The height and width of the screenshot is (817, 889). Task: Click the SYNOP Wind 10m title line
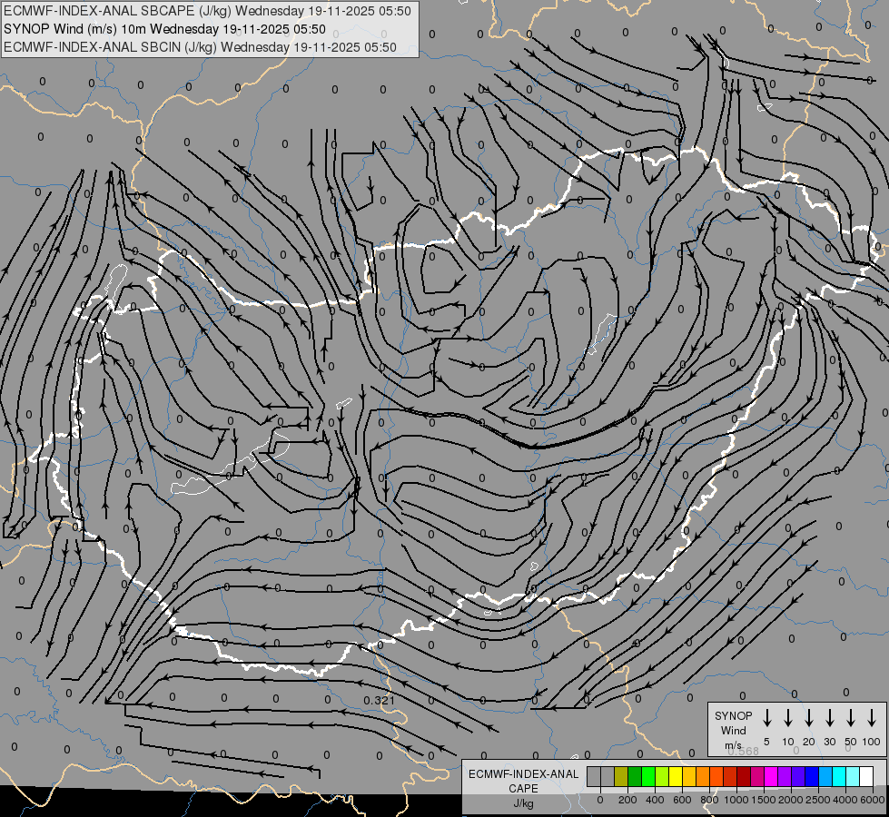164,29
